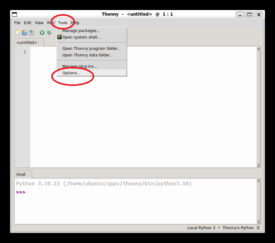The image size is (275, 243).
Task: Maximize the Thonny window
Action: click(x=249, y=14)
